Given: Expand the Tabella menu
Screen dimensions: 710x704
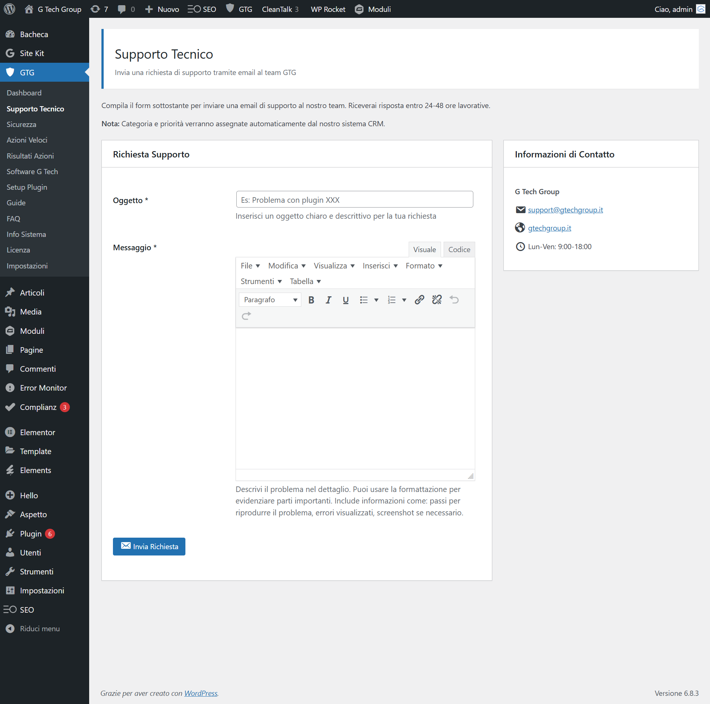Looking at the screenshot, I should click(x=305, y=281).
